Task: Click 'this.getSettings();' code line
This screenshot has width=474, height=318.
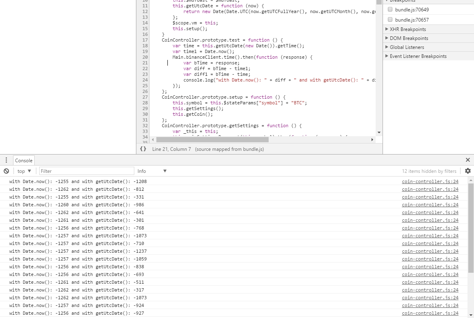Action: pos(198,108)
